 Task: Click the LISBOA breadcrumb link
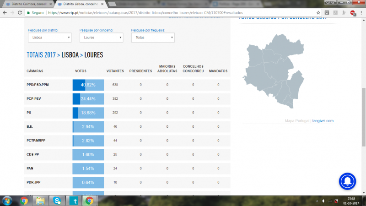pyautogui.click(x=70, y=55)
